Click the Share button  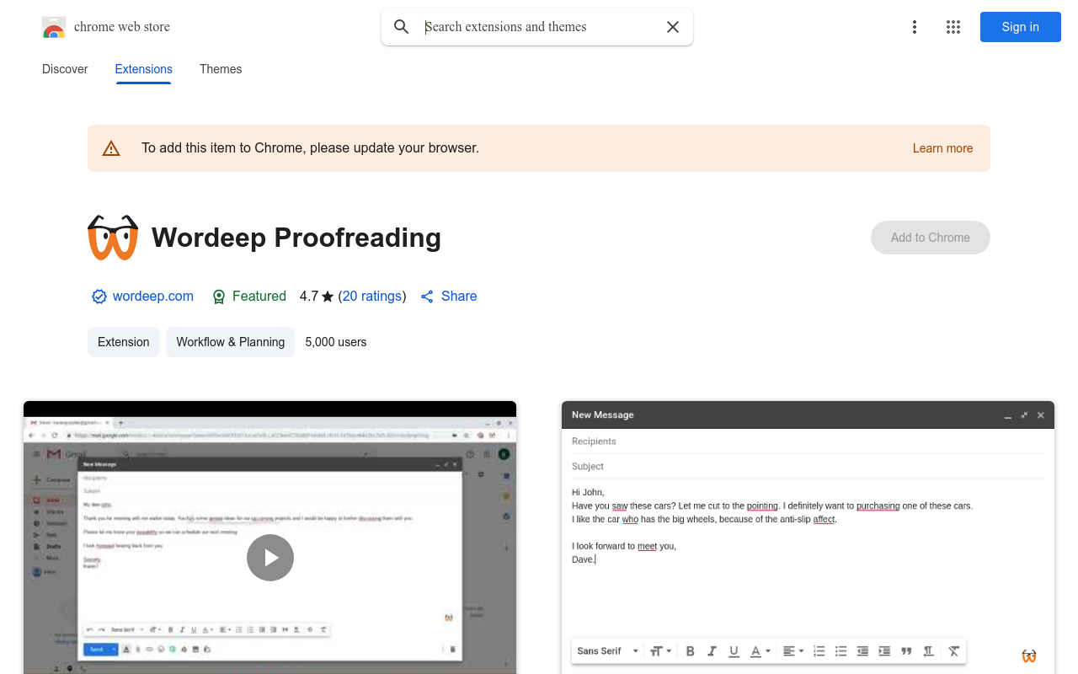449,297
